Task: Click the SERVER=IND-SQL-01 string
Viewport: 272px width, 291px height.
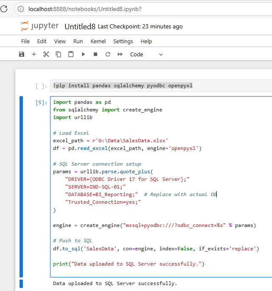Action: (95, 187)
